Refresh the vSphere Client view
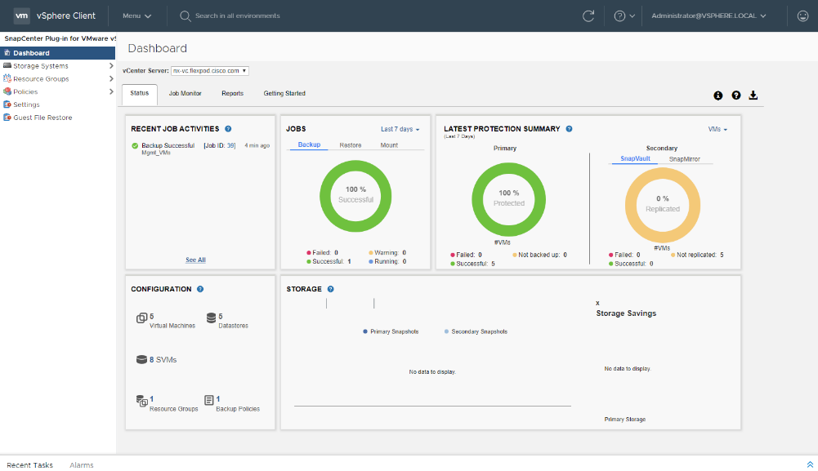The height and width of the screenshot is (471, 818). [588, 16]
